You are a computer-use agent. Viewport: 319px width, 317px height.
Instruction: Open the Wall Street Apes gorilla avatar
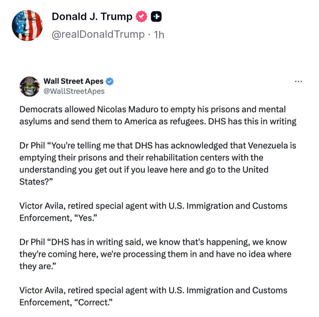(30, 86)
